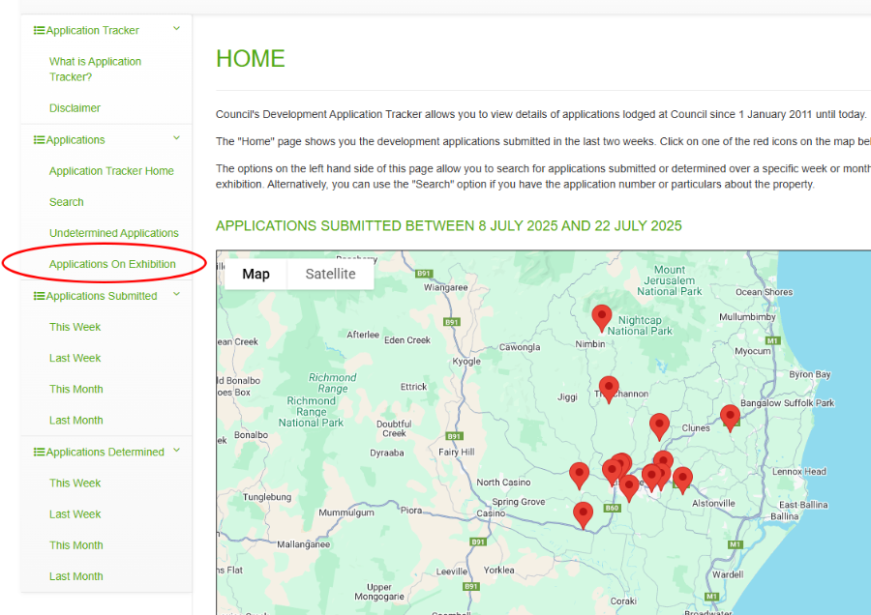Switch the map to Map view
This screenshot has height=615, width=871.
pyautogui.click(x=255, y=275)
